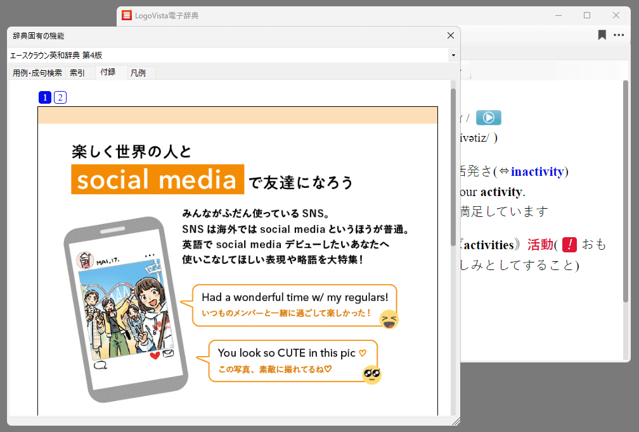Maximize the LogoVista電子辞典 window
Image resolution: width=639 pixels, height=432 pixels.
click(587, 15)
